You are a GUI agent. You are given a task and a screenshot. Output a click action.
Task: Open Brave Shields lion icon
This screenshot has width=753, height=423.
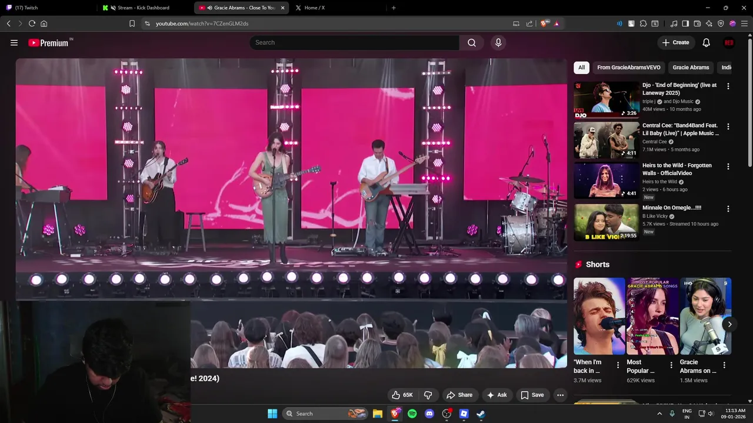click(x=545, y=23)
